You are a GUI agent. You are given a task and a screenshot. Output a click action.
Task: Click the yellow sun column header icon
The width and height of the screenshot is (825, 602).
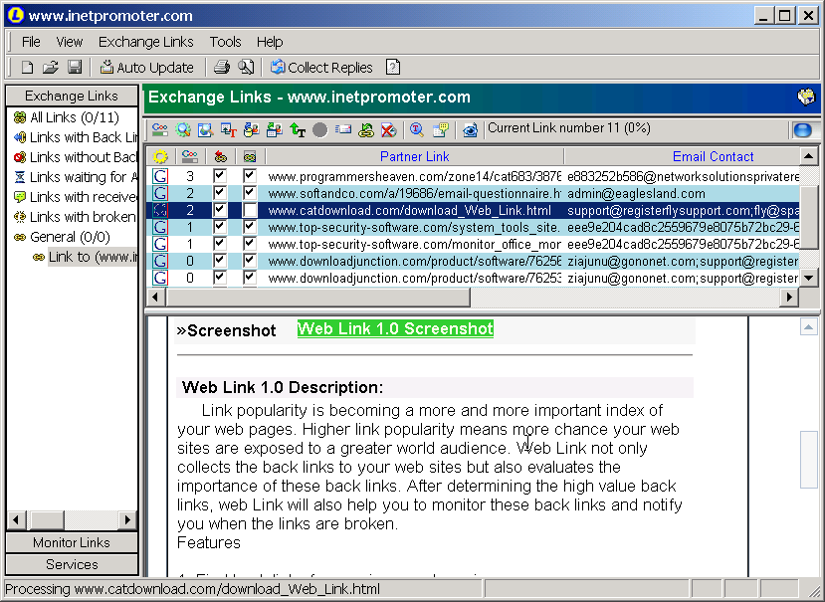160,156
